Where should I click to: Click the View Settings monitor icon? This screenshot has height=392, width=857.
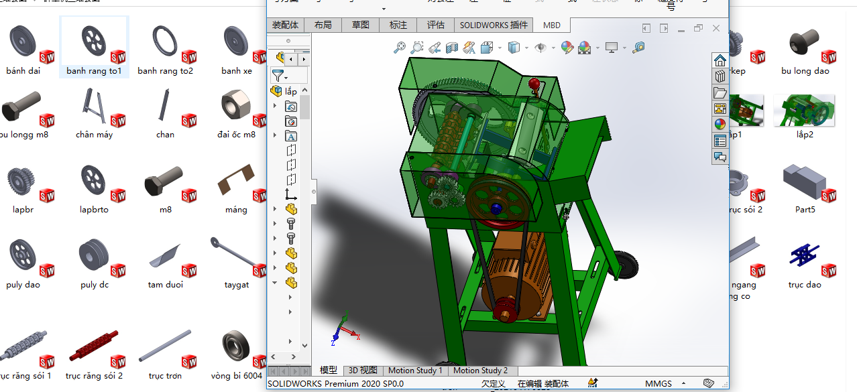tap(611, 48)
